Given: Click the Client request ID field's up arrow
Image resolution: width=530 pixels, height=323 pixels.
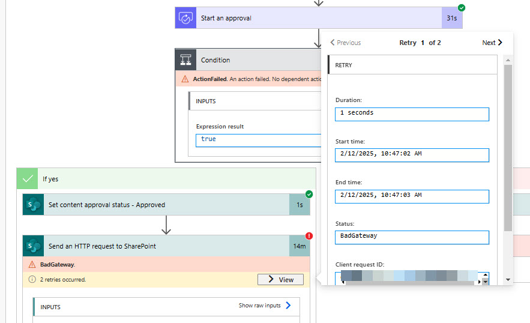Looking at the screenshot, I should (x=486, y=274).
